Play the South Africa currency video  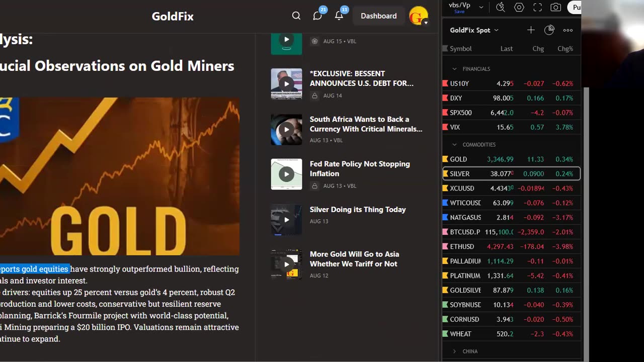point(286,129)
